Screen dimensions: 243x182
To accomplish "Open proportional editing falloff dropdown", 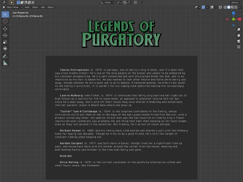I will pos(140,3).
